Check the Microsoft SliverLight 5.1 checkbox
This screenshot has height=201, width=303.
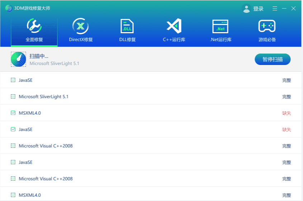click(x=13, y=97)
